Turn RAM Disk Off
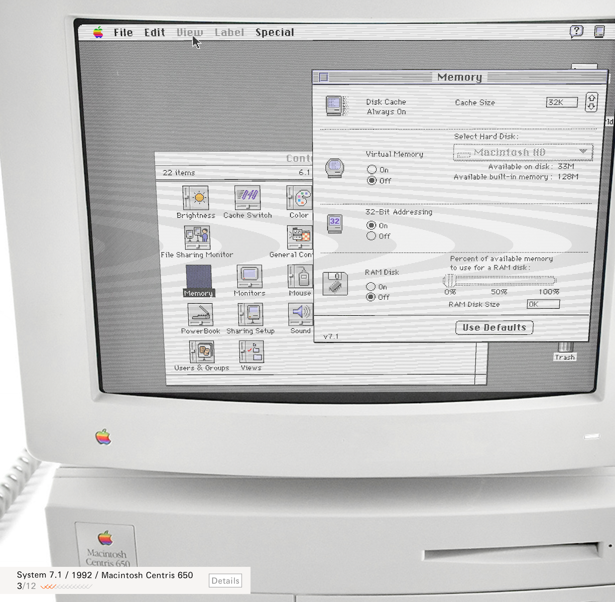The height and width of the screenshot is (602, 615). [x=371, y=297]
